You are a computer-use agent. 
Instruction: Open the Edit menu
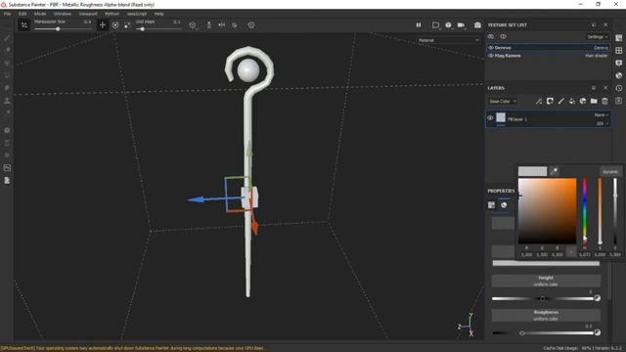click(22, 14)
